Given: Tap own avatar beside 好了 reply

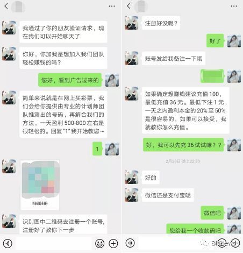Looking at the screenshot, I should coord(234,41).
